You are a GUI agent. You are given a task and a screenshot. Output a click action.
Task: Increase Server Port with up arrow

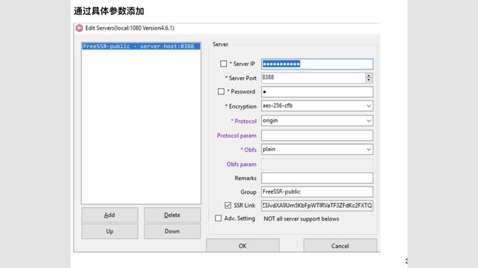(369, 75)
